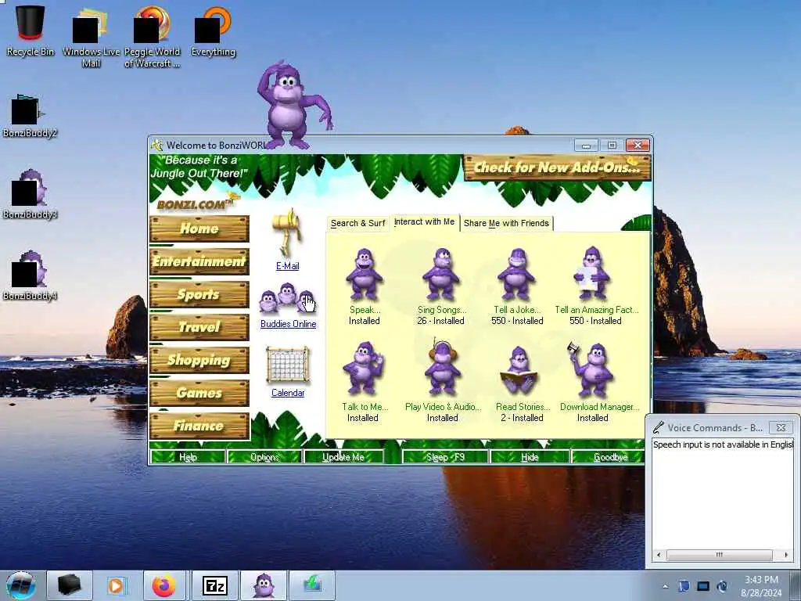Select the Read Stories book gorilla icon
This screenshot has width=801, height=601.
[x=519, y=372]
